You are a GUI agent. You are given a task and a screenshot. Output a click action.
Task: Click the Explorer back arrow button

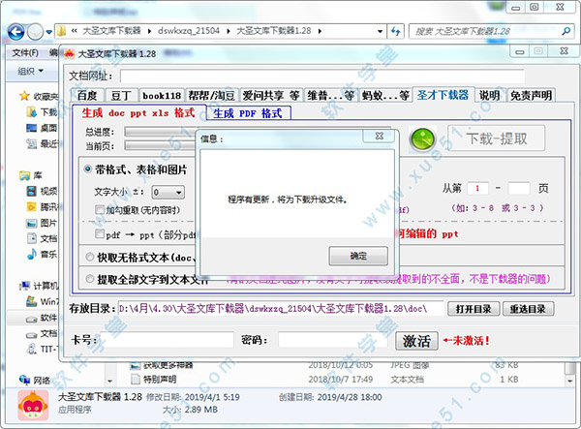coord(15,32)
